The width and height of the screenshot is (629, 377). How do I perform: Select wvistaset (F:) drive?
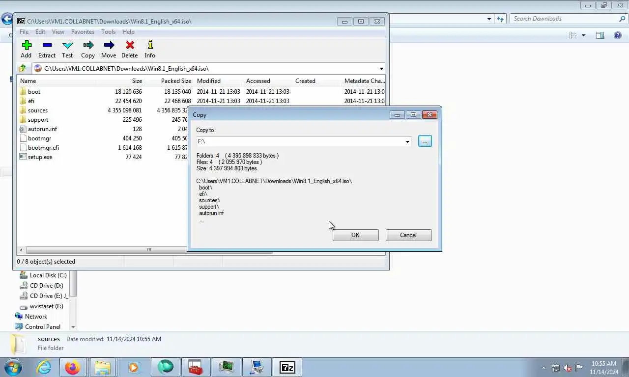point(46,306)
